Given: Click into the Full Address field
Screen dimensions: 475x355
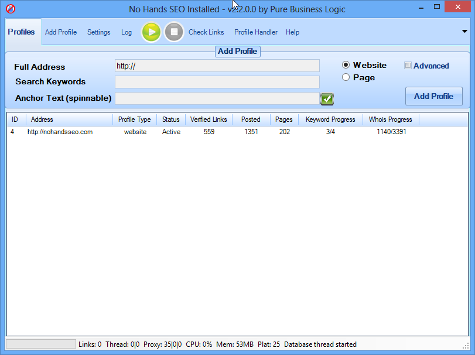Looking at the screenshot, I should (x=217, y=66).
